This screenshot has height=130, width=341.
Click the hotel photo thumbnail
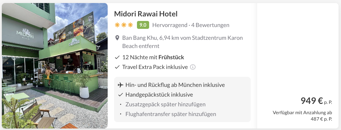55,66
